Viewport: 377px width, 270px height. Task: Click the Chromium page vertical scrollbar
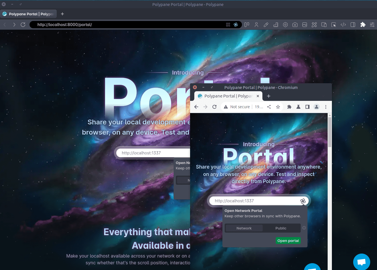point(330,132)
